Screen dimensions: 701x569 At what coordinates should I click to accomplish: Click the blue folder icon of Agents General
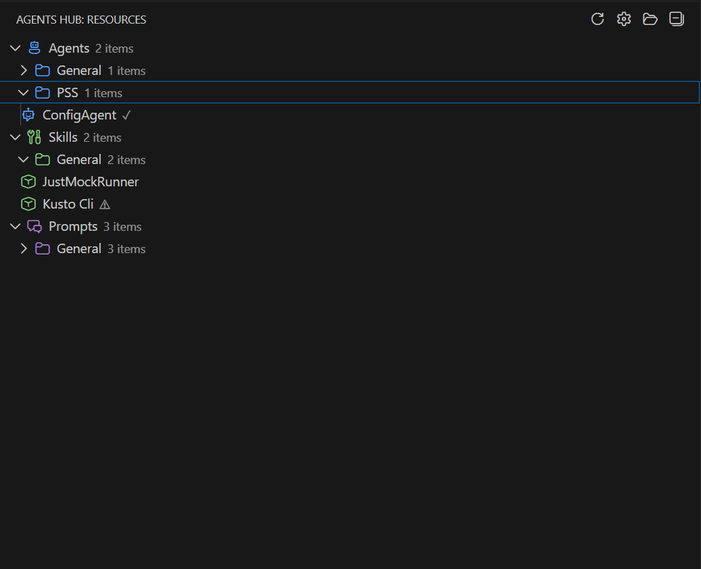point(43,70)
